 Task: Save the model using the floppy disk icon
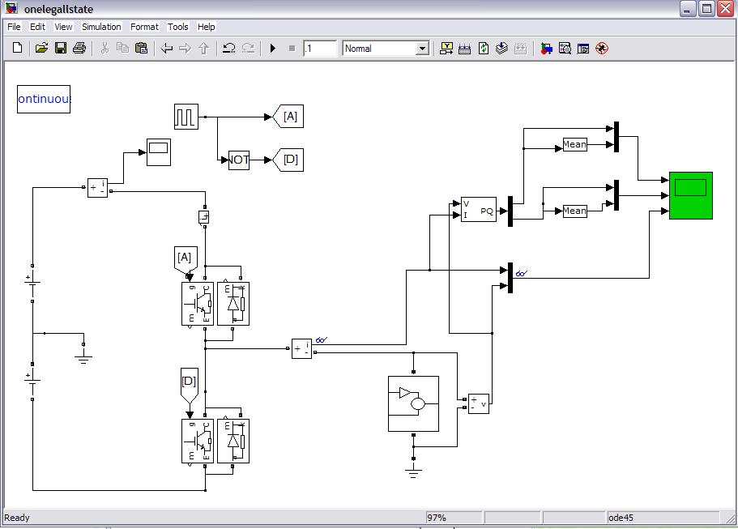(61, 49)
